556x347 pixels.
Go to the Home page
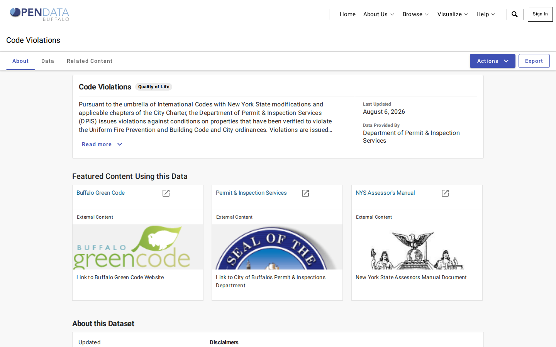[x=347, y=14]
